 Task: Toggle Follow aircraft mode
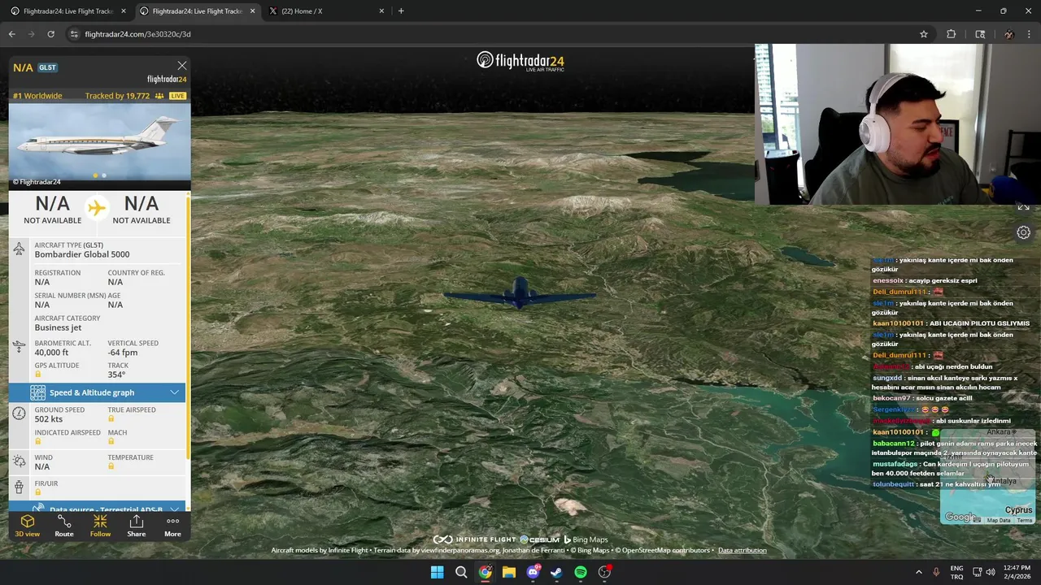100,526
